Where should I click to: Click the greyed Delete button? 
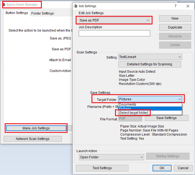(175, 45)
